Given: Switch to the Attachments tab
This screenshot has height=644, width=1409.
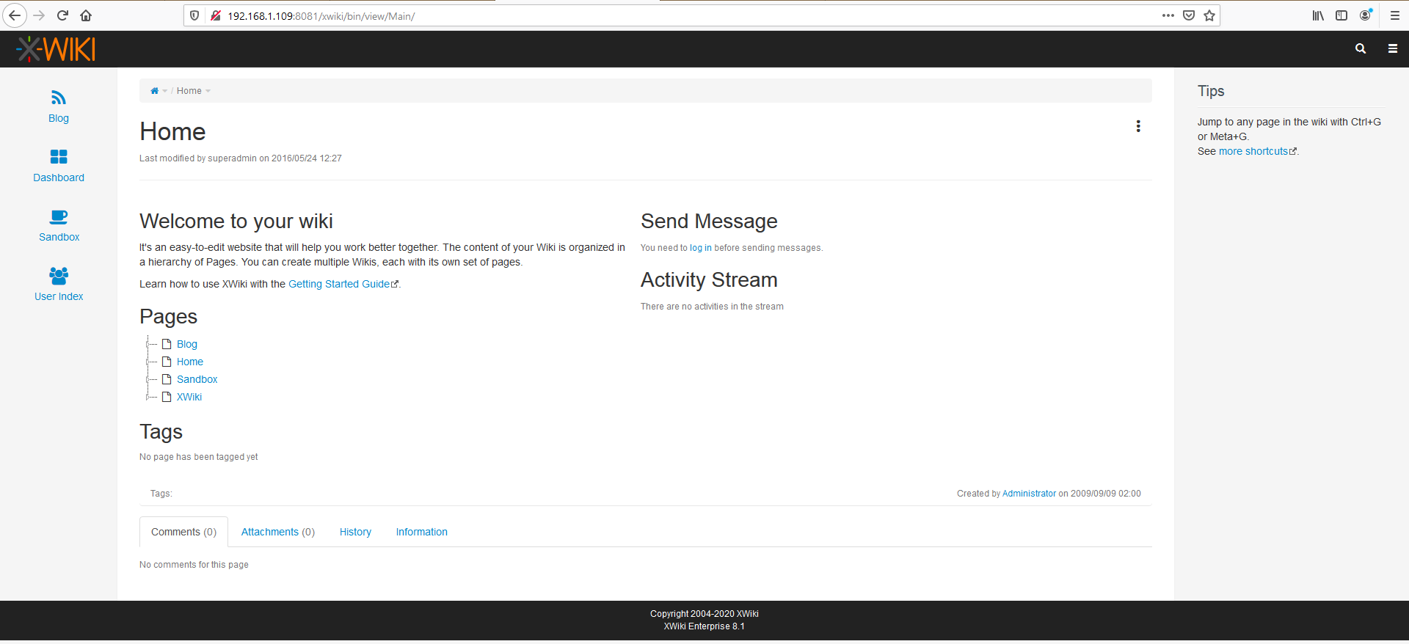Looking at the screenshot, I should pos(277,532).
